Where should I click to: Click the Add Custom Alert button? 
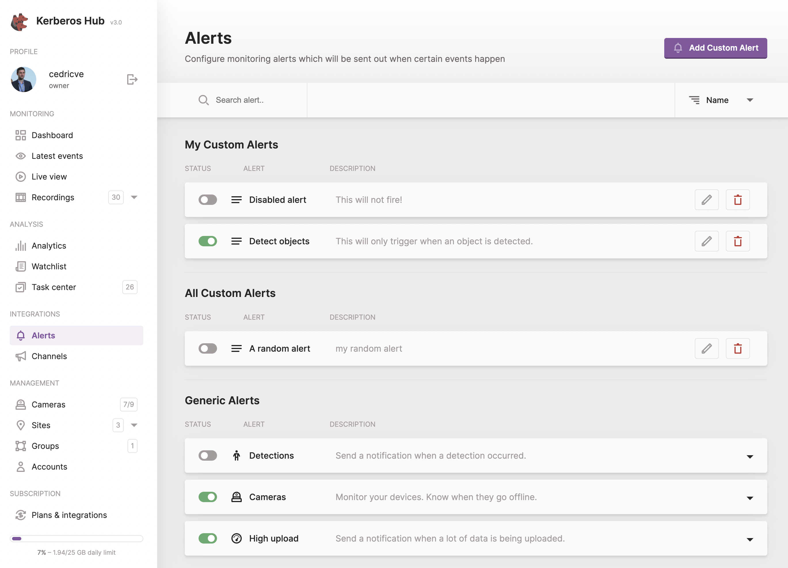pyautogui.click(x=715, y=48)
